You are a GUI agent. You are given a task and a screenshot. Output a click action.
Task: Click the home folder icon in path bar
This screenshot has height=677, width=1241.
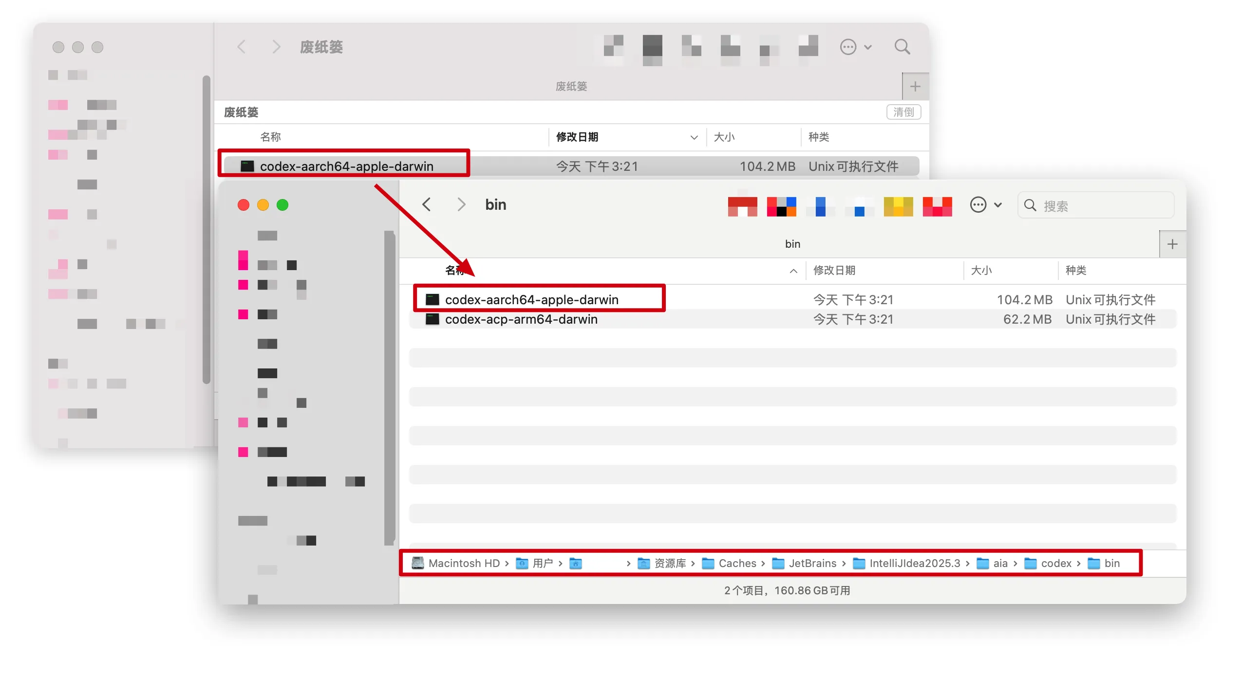click(x=576, y=563)
